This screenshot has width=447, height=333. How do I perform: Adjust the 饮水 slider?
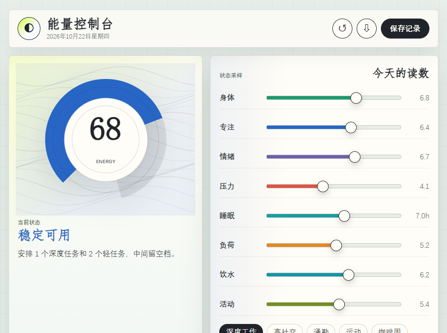334,275
